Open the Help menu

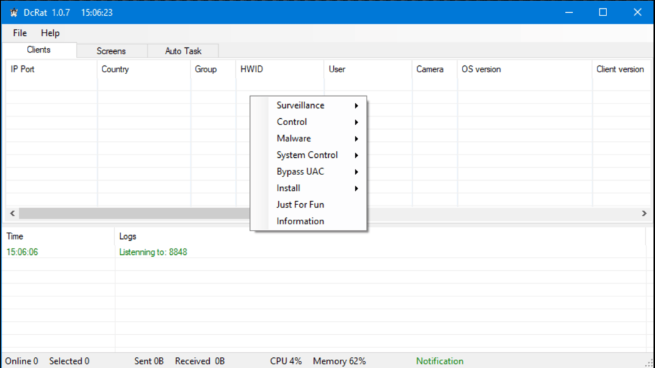50,33
